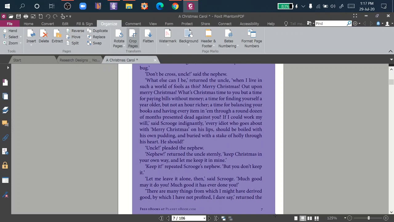The height and width of the screenshot is (222, 394).
Task: Click the Open folder icon in quick access toolbar
Action: [11, 16]
